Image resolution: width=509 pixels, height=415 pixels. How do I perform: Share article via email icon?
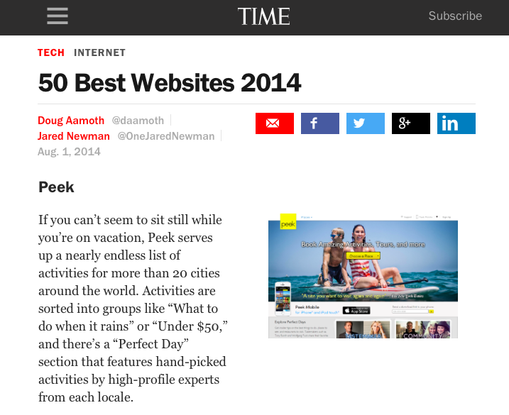[275, 123]
